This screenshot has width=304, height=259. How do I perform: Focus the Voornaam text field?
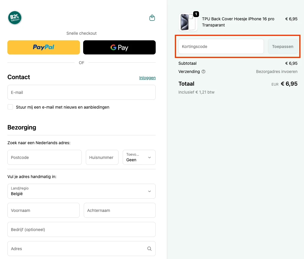coord(43,210)
